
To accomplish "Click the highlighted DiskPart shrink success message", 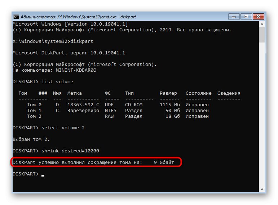I will (x=93, y=162).
